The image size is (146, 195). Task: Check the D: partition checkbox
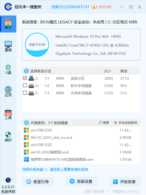[x=25, y=85]
